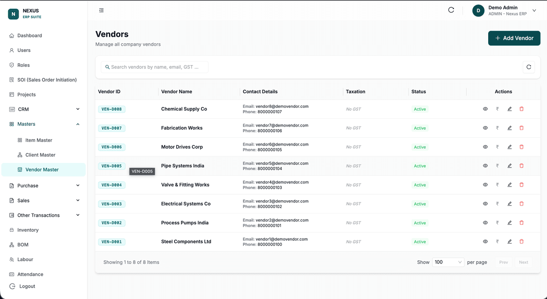Reload the vendor list beside search box
This screenshot has width=547, height=299.
(529, 67)
